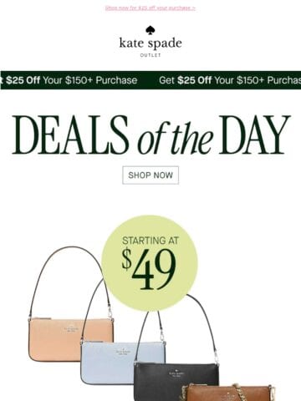Select the tan shoulder bag image
This screenshot has width=301, height=401.
(69, 305)
